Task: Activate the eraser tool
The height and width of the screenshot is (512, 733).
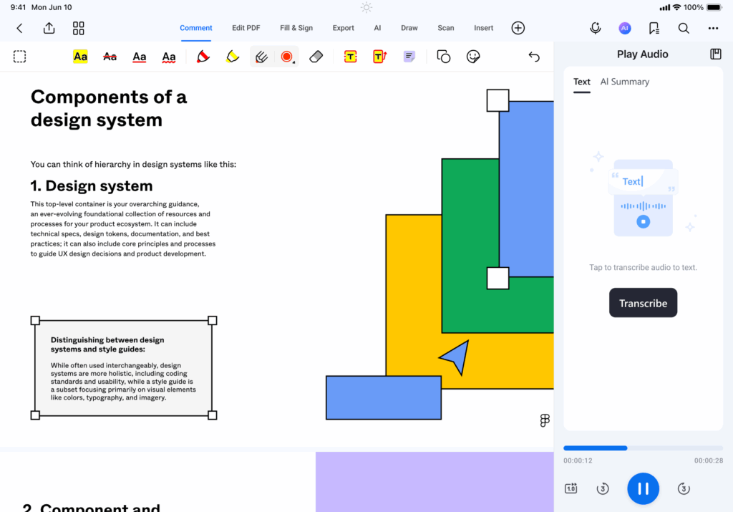Action: 316,57
